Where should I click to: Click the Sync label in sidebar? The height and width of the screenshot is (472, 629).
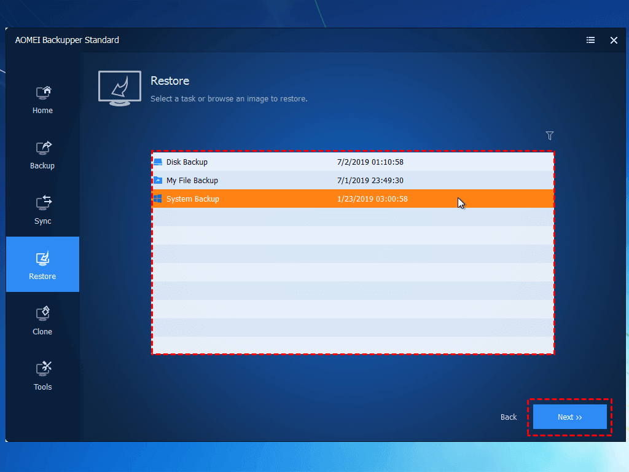[x=42, y=221]
